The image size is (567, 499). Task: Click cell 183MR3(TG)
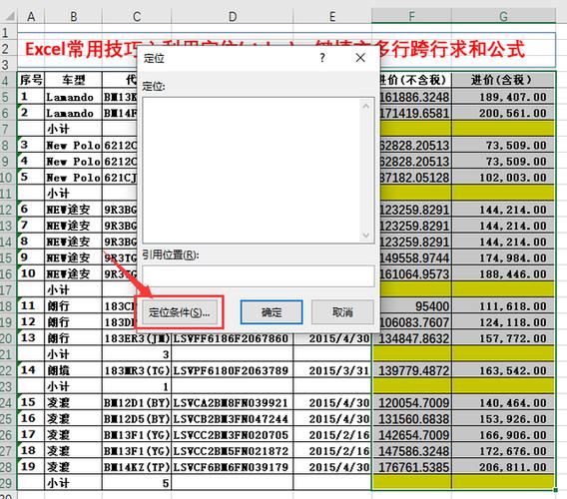click(x=137, y=370)
